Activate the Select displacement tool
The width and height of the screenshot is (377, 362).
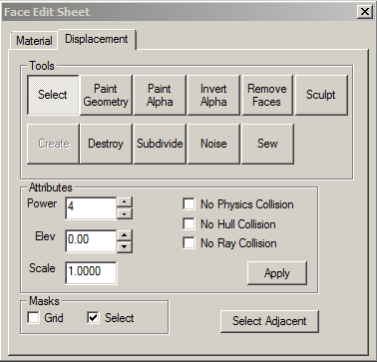(x=53, y=95)
